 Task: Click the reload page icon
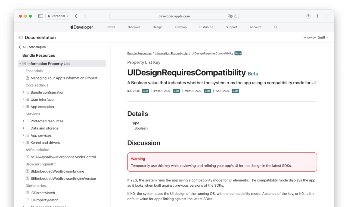pyautogui.click(x=235, y=16)
